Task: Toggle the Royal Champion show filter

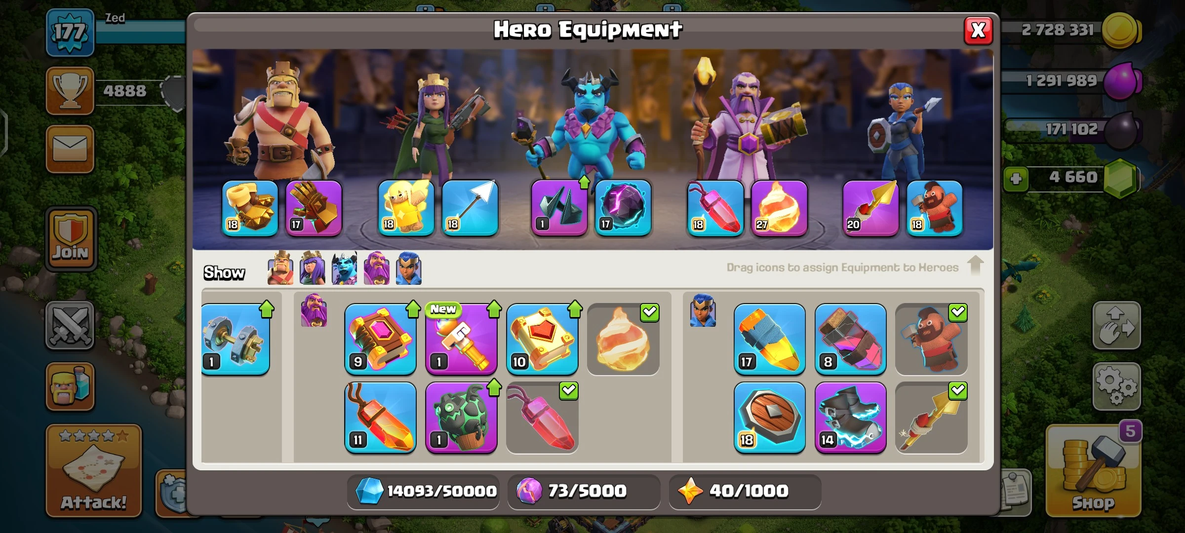Action: 408,268
